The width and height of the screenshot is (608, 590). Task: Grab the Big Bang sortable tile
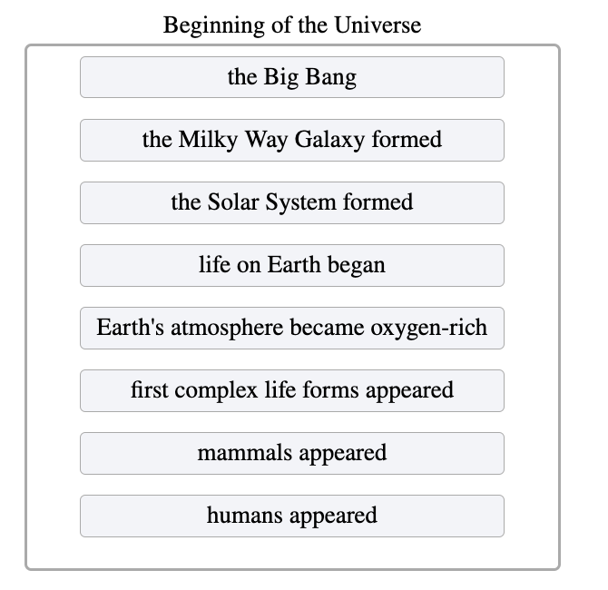292,77
